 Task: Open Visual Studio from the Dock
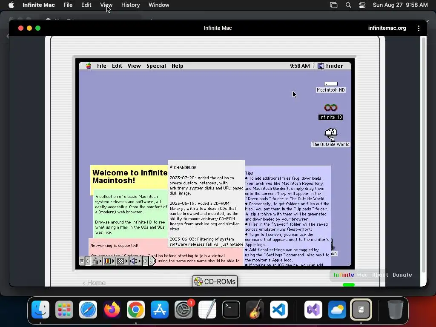click(x=313, y=310)
